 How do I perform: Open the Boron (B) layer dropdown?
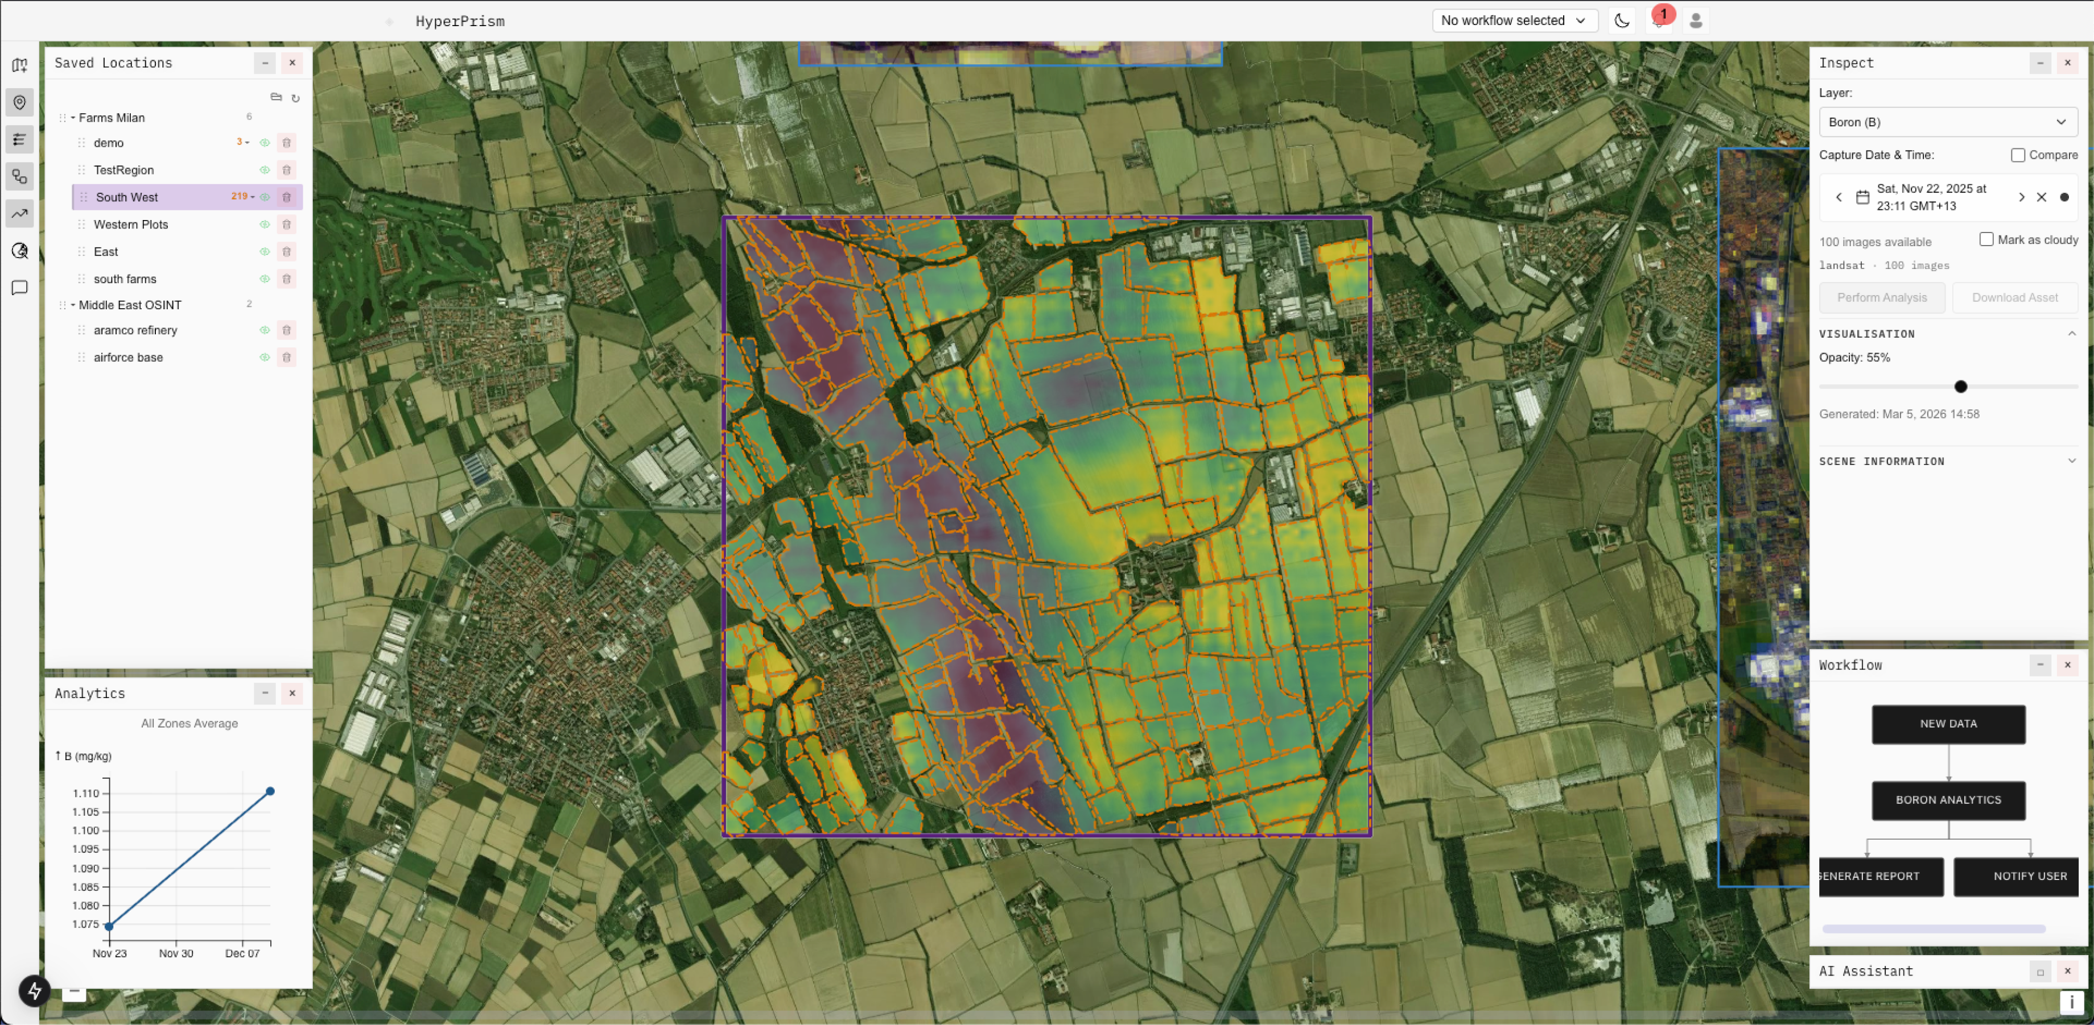(1948, 122)
